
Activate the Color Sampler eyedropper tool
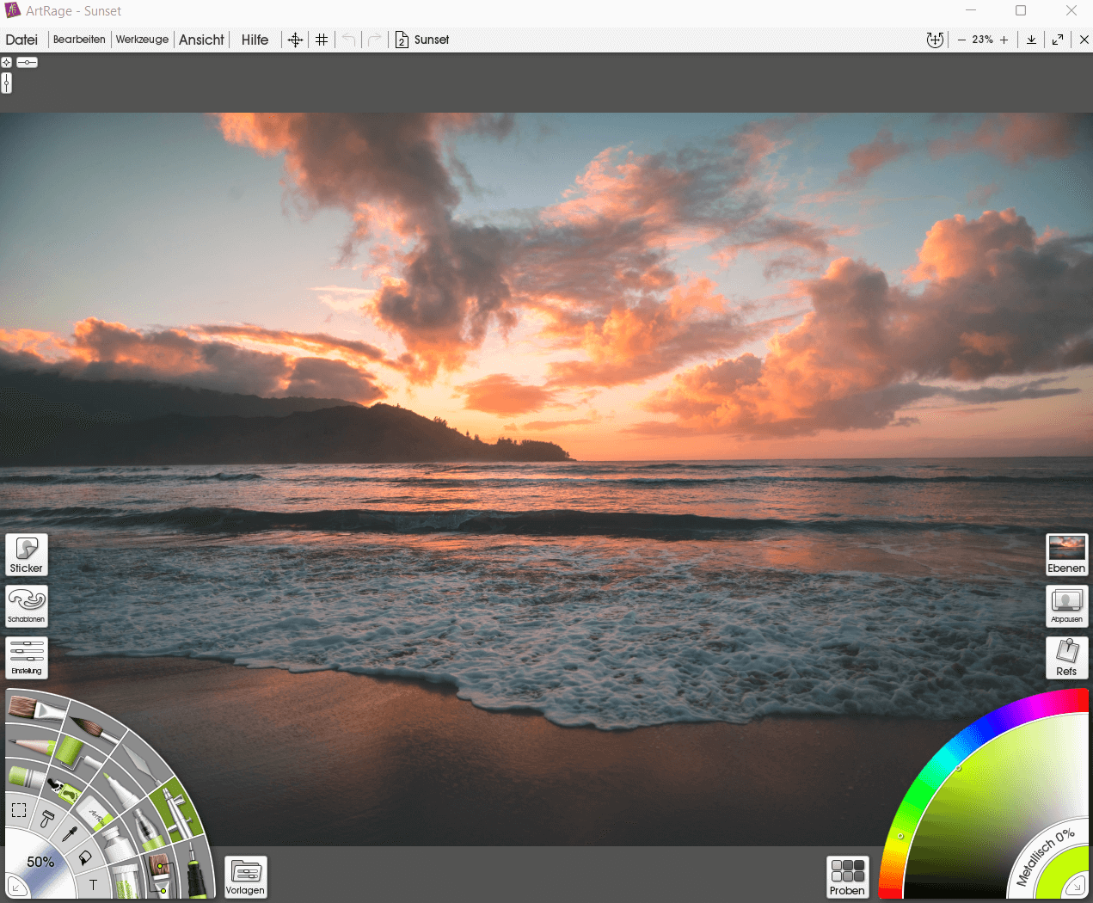click(71, 833)
